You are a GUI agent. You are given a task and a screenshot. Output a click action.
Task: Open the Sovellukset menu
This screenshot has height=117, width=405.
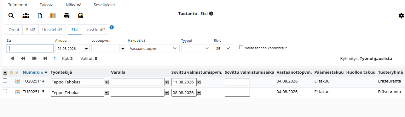(x=104, y=5)
